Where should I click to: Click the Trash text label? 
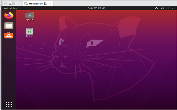coord(30,36)
